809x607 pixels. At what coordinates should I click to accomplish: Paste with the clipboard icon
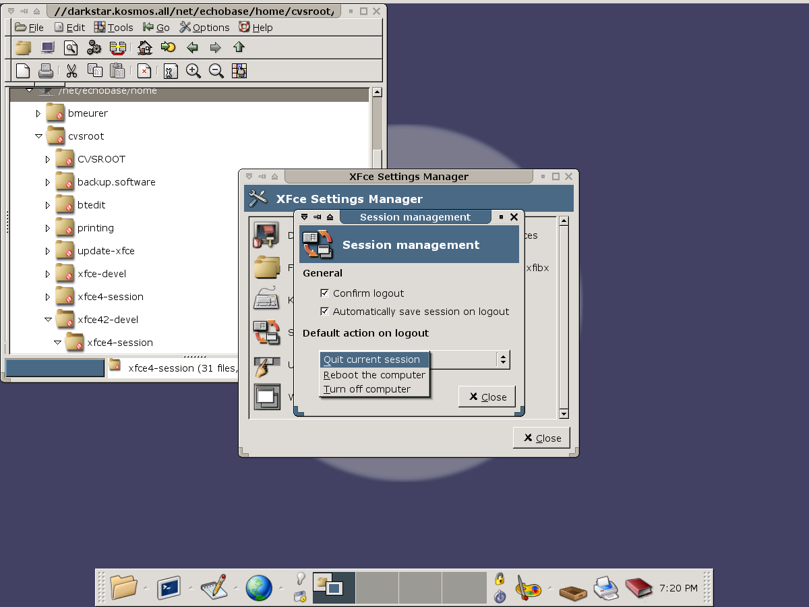coord(118,71)
